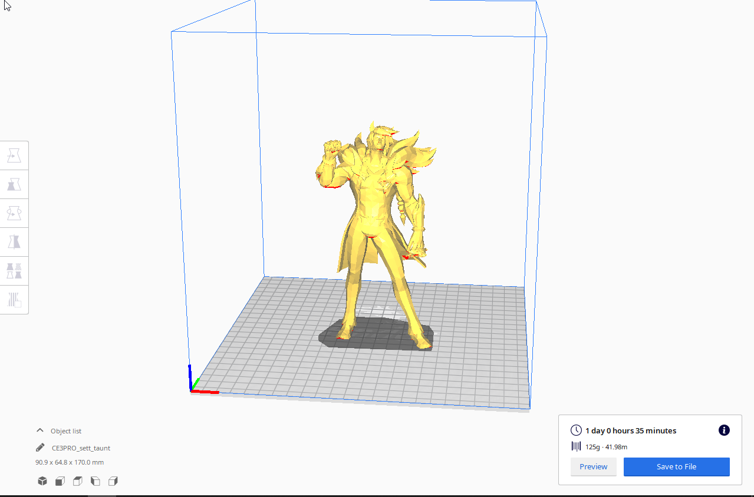Click the Preview button
Viewport: 754px width, 497px height.
[593, 466]
